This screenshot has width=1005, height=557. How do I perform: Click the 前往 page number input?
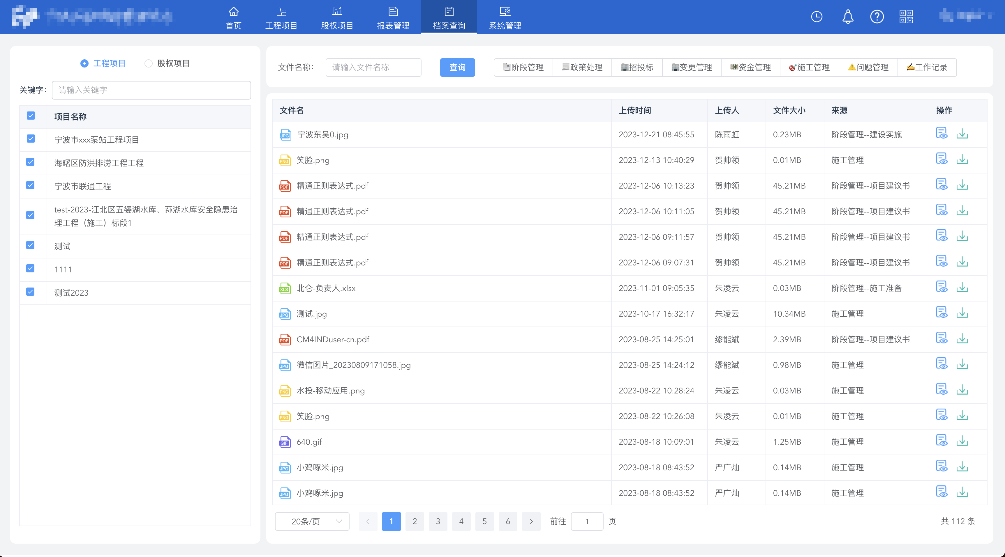(x=587, y=521)
